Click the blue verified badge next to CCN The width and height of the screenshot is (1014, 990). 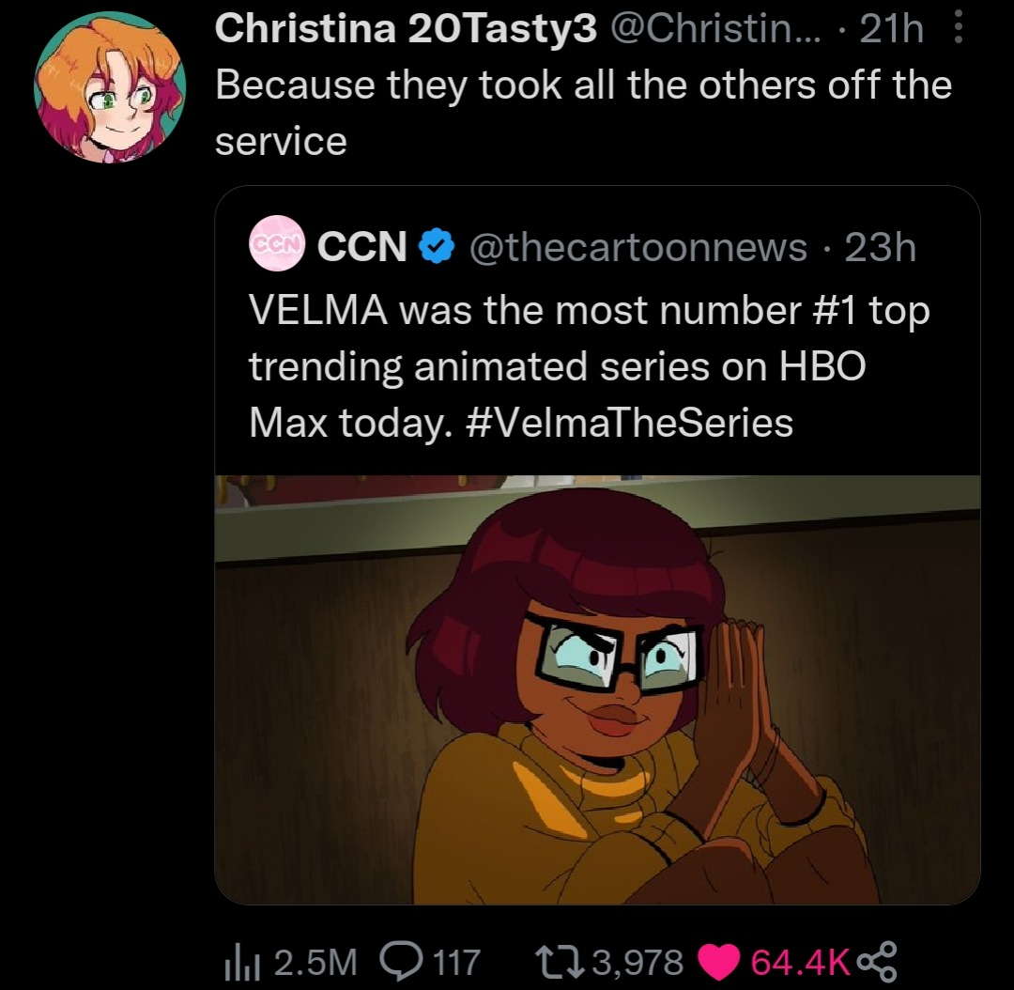(433, 247)
